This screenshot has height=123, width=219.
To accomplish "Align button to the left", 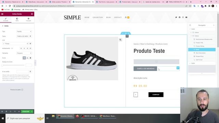I will [21, 49].
